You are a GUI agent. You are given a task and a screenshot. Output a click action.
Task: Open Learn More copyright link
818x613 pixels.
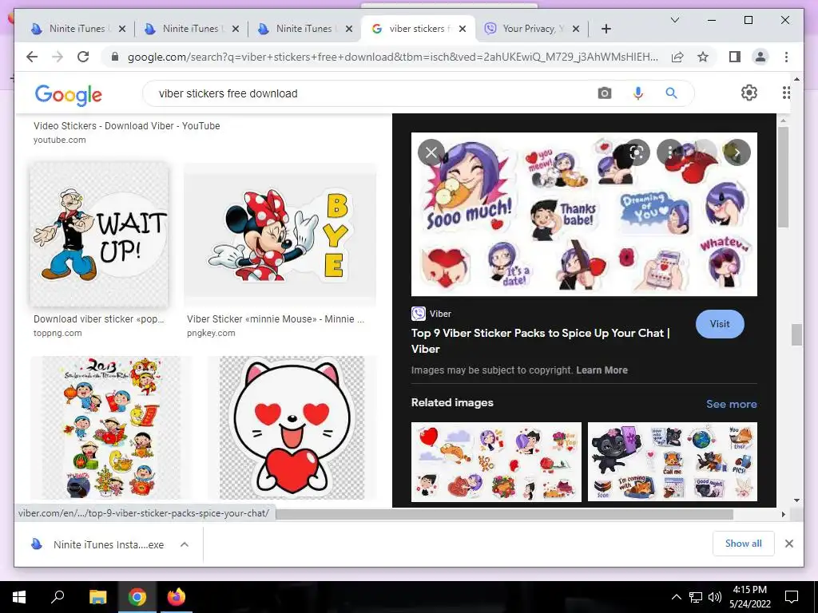602,370
